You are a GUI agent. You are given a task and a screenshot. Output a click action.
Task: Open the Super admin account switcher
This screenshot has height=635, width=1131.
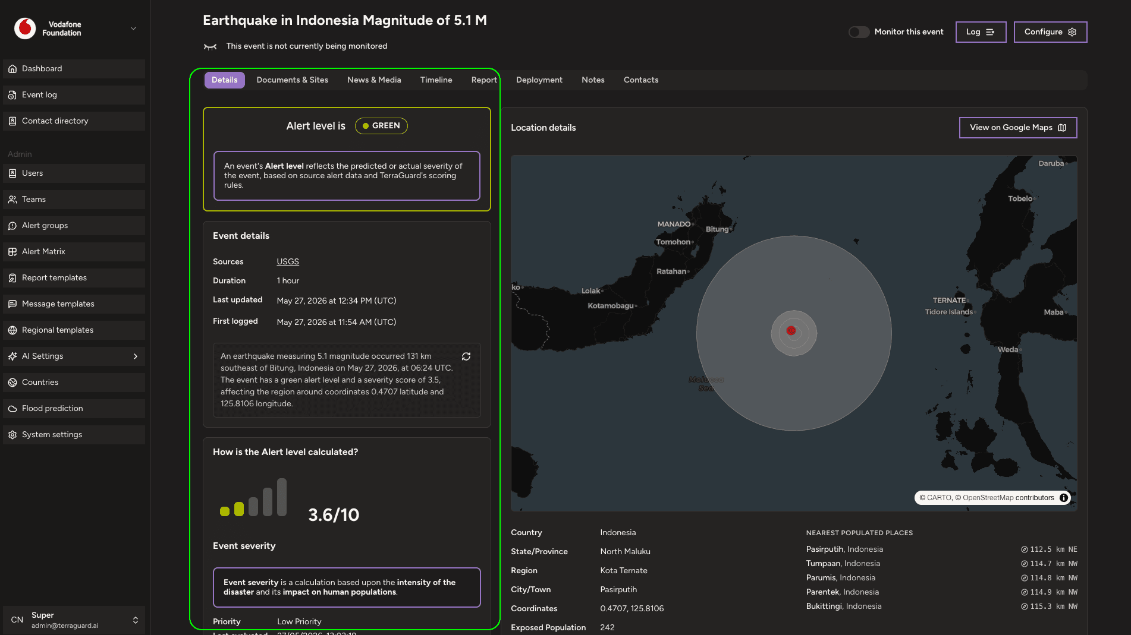point(74,620)
